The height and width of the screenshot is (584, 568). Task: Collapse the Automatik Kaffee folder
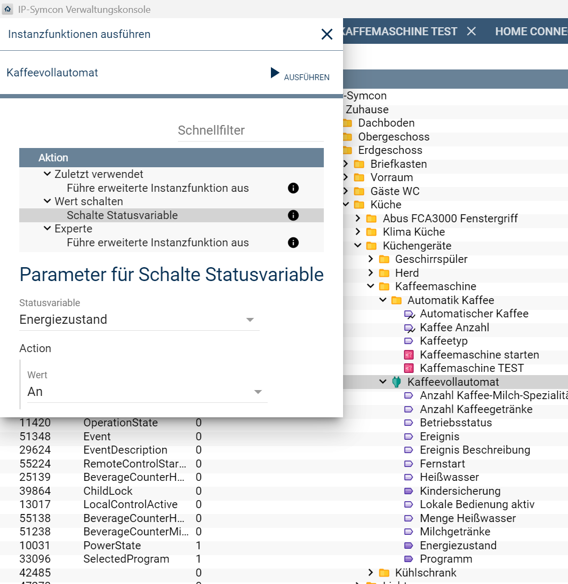tap(383, 300)
